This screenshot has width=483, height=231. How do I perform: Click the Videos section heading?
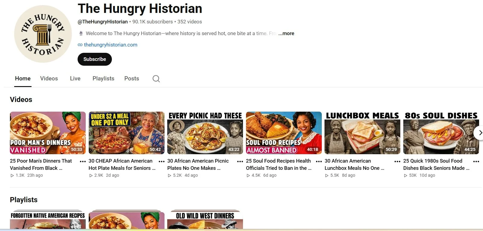pyautogui.click(x=21, y=100)
